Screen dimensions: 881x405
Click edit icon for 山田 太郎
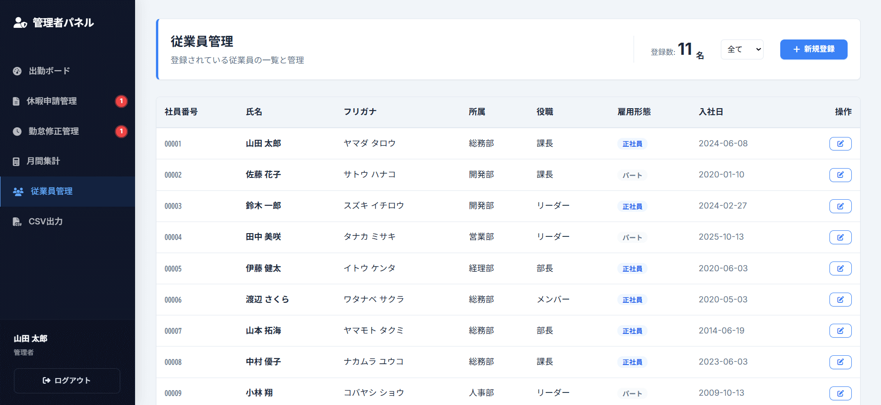pyautogui.click(x=840, y=144)
